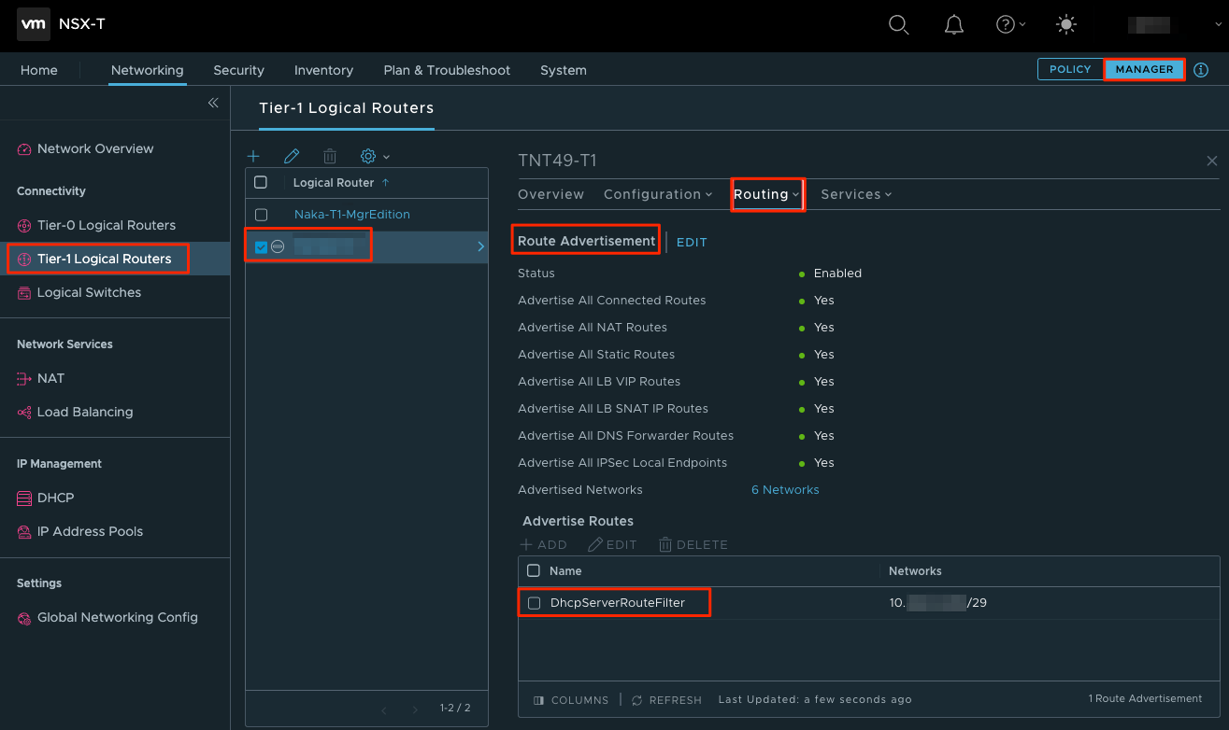This screenshot has width=1229, height=730.
Task: Open the Inventory tab
Action: tap(323, 70)
